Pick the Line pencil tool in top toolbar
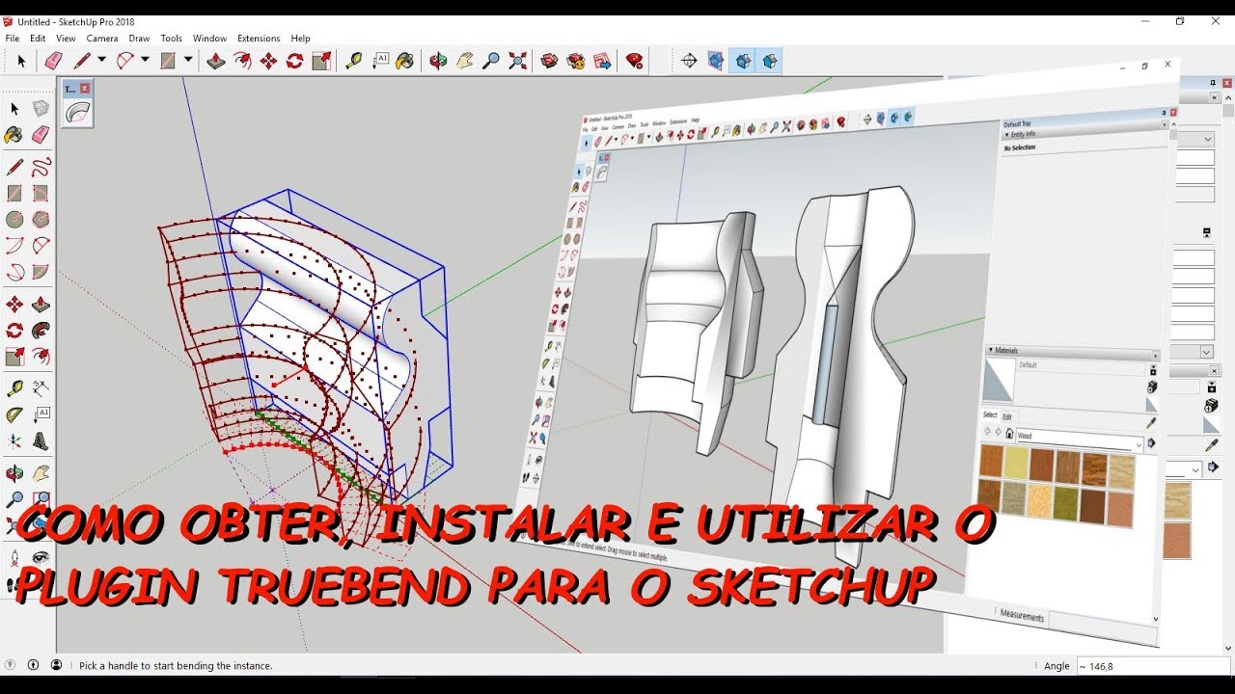The image size is (1235, 694). point(82,62)
